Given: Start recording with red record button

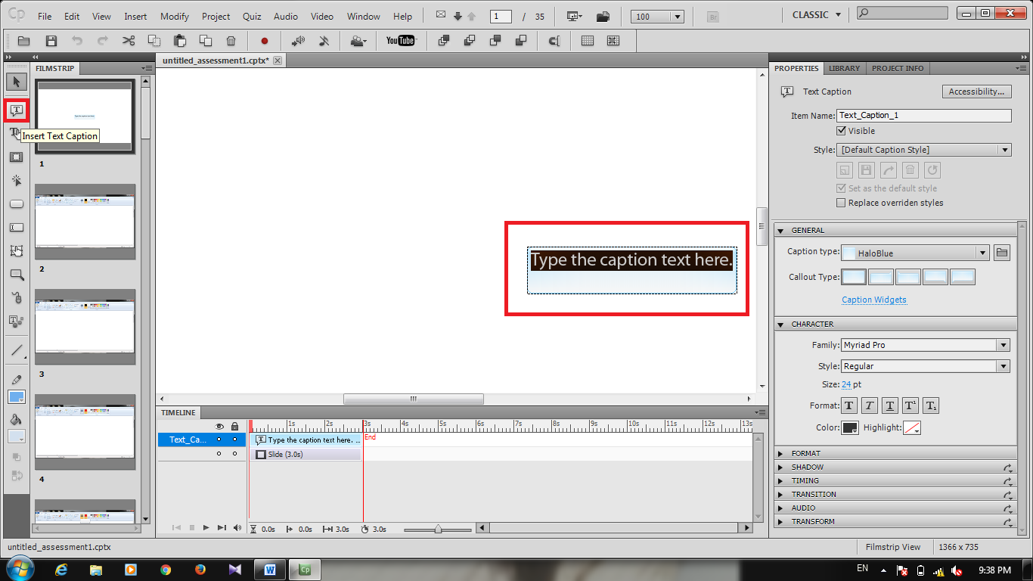Looking at the screenshot, I should (265, 41).
